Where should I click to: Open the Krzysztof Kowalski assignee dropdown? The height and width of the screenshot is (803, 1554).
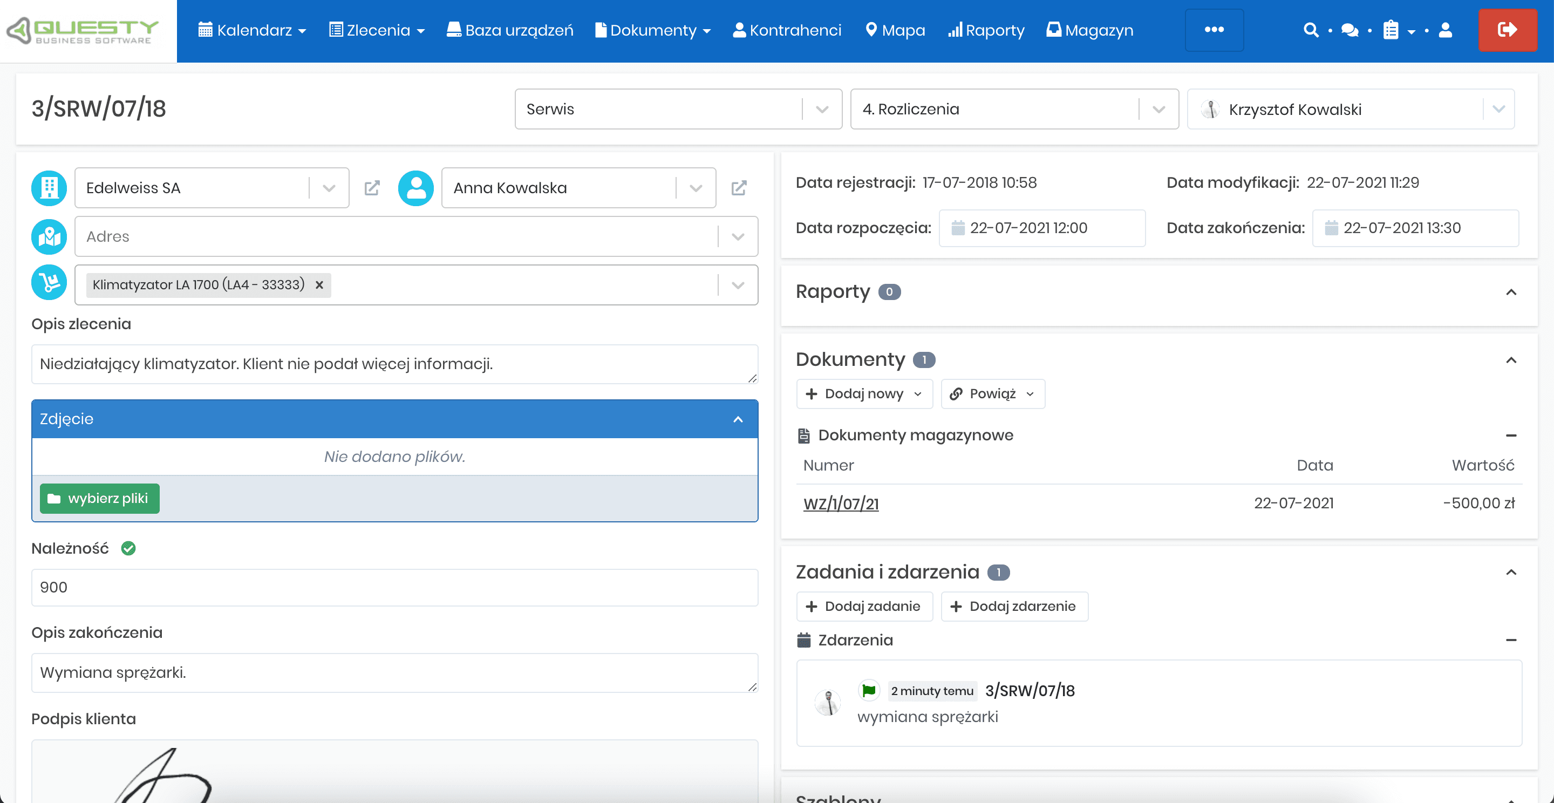pos(1351,109)
